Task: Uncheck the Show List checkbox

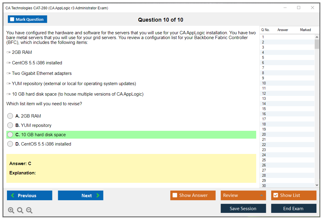Action: pyautogui.click(x=275, y=195)
